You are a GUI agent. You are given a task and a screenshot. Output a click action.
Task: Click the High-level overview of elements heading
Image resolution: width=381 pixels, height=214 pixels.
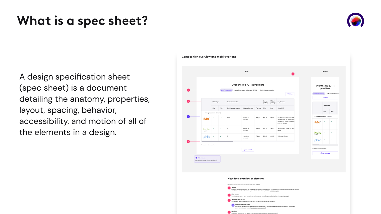tap(246, 179)
